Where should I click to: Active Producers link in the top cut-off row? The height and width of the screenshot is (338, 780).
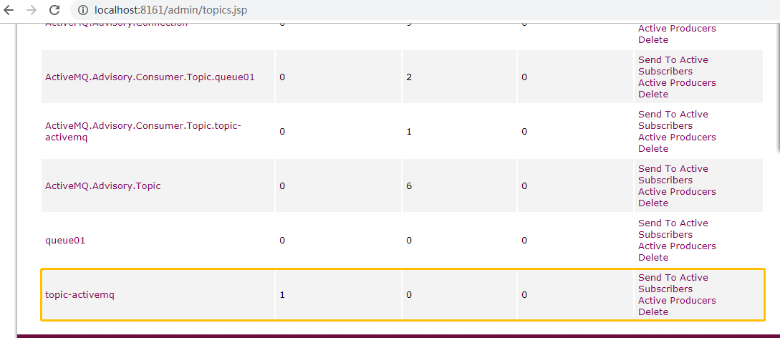(x=677, y=29)
